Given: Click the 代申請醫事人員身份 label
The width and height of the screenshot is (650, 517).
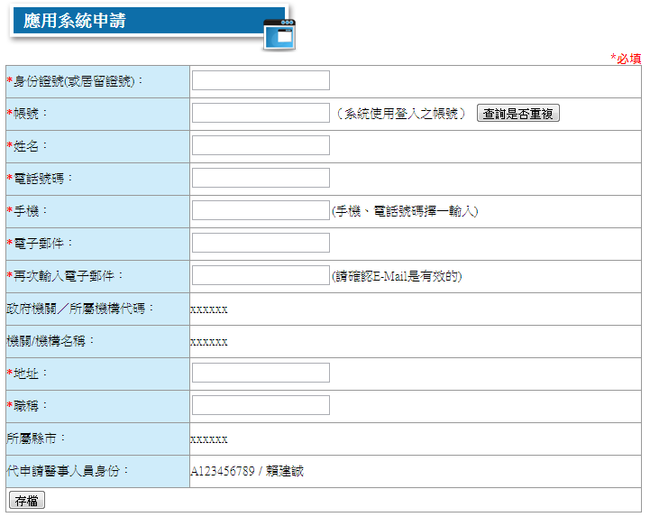Looking at the screenshot, I should (x=68, y=470).
